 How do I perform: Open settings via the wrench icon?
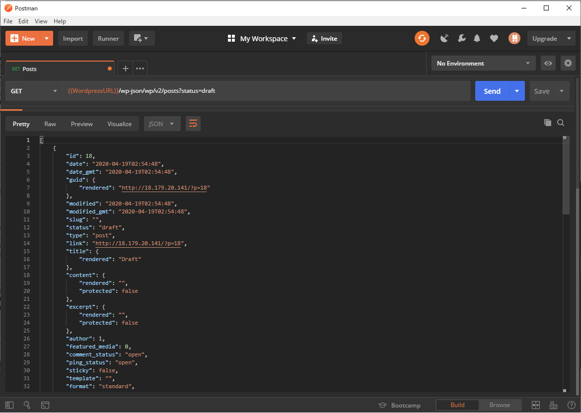pos(461,38)
